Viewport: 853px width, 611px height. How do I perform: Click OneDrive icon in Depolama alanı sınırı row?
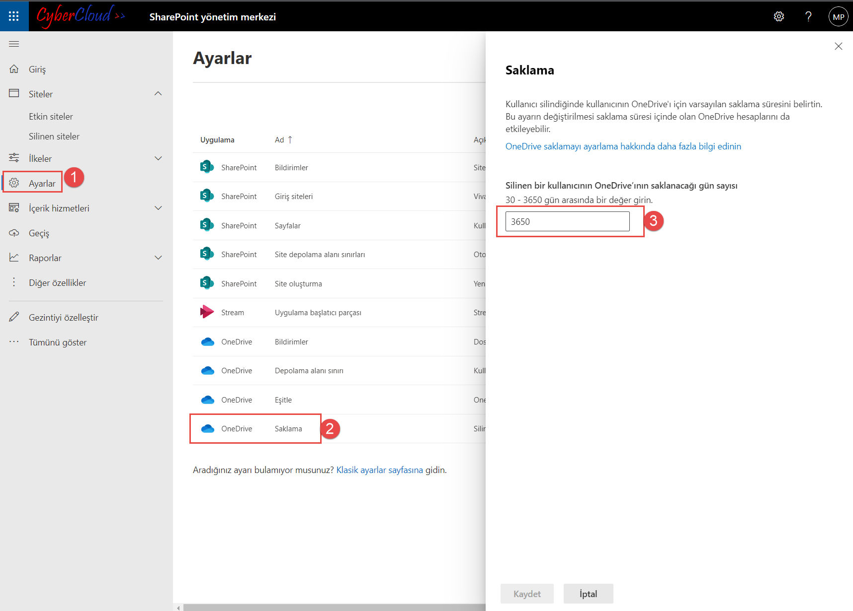coord(207,370)
